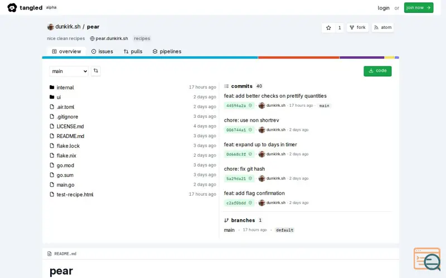Click the ui folder icon

click(x=52, y=97)
